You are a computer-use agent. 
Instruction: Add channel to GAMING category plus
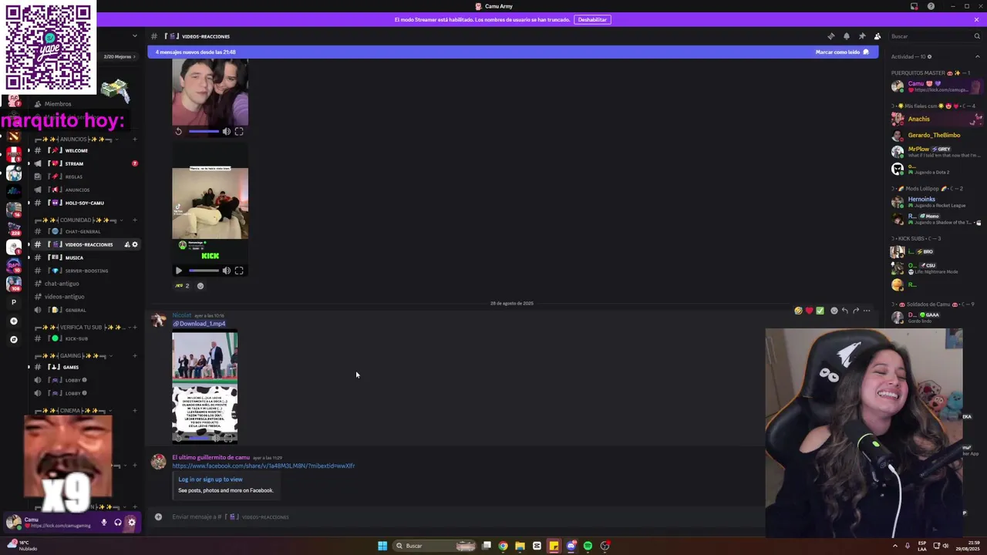pyautogui.click(x=135, y=356)
